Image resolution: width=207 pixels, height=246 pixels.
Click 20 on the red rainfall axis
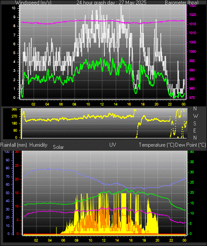16,179
